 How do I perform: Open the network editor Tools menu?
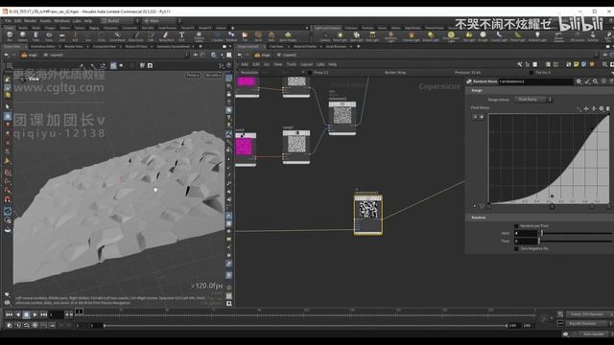(x=291, y=64)
